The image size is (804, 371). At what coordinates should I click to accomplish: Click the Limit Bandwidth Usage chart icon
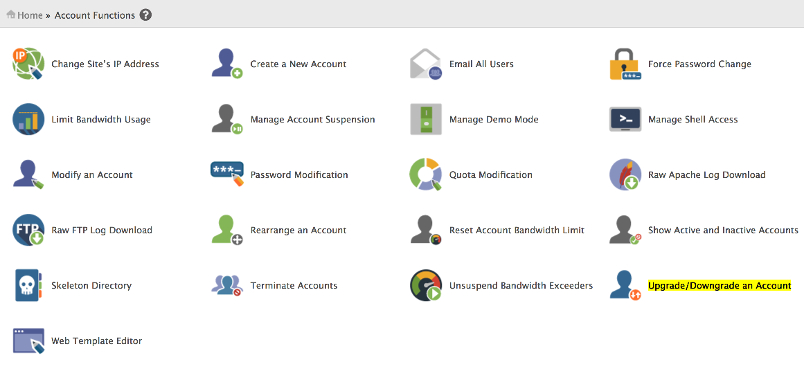coord(28,119)
